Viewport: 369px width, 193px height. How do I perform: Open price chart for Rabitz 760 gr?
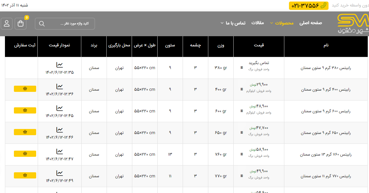point(59,152)
